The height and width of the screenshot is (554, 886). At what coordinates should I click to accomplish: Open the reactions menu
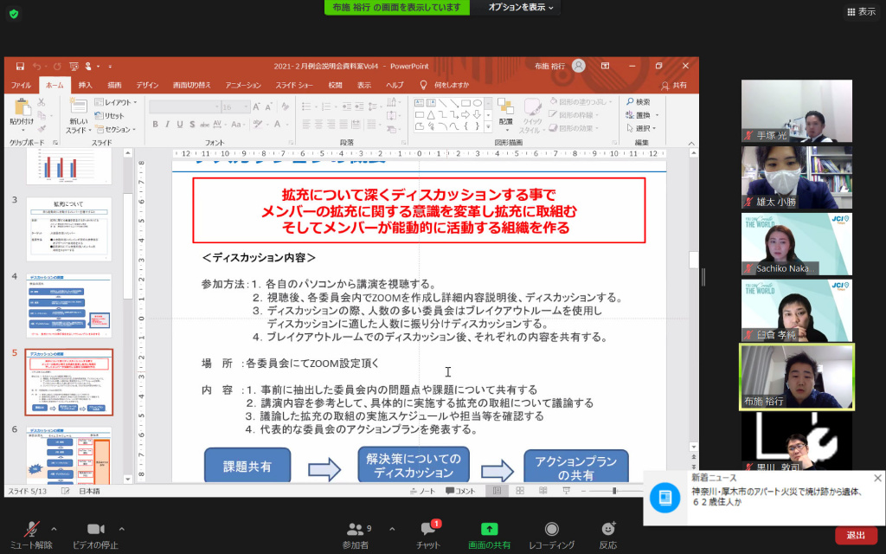pos(608,529)
